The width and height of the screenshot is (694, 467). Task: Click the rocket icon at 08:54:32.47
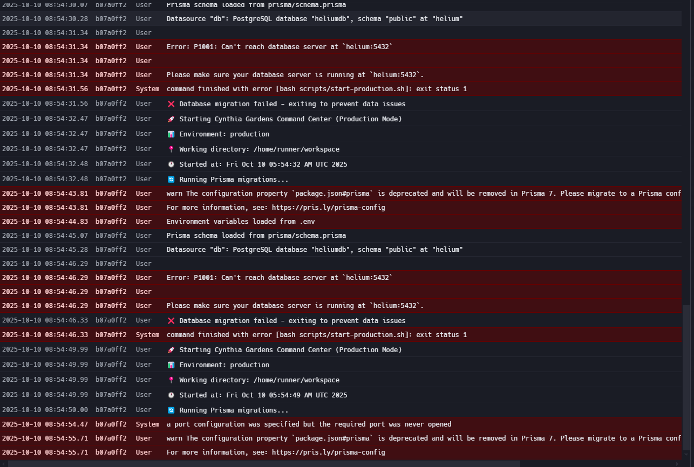(x=171, y=119)
